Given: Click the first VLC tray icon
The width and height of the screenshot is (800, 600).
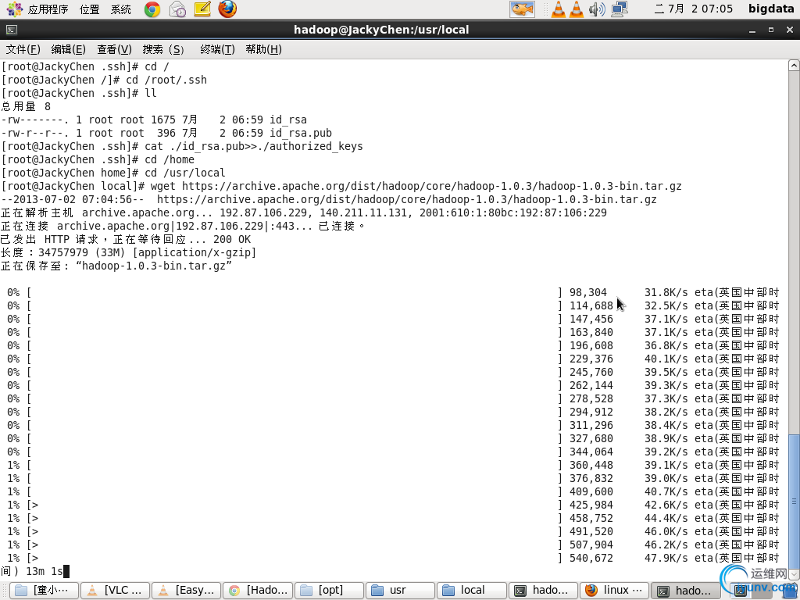Looking at the screenshot, I should point(559,9).
